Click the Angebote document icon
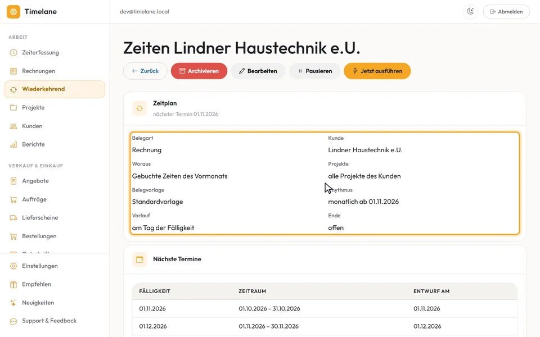 pyautogui.click(x=13, y=181)
